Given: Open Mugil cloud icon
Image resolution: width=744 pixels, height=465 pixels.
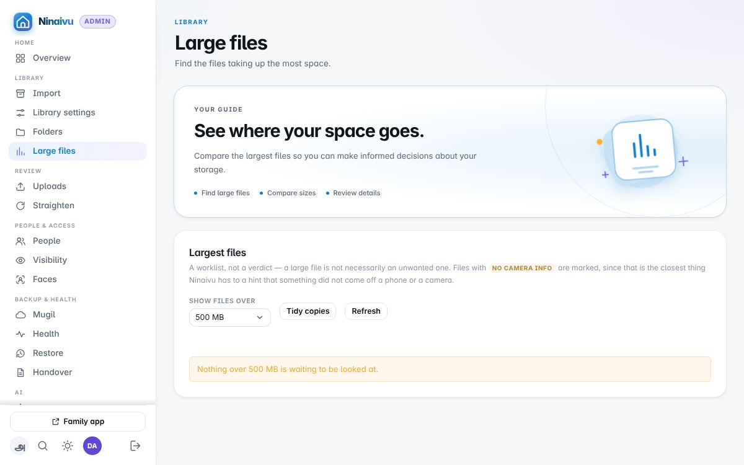Looking at the screenshot, I should tap(20, 315).
